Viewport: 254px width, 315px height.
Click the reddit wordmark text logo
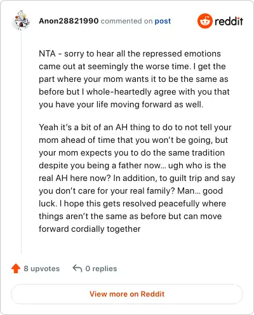[229, 21]
